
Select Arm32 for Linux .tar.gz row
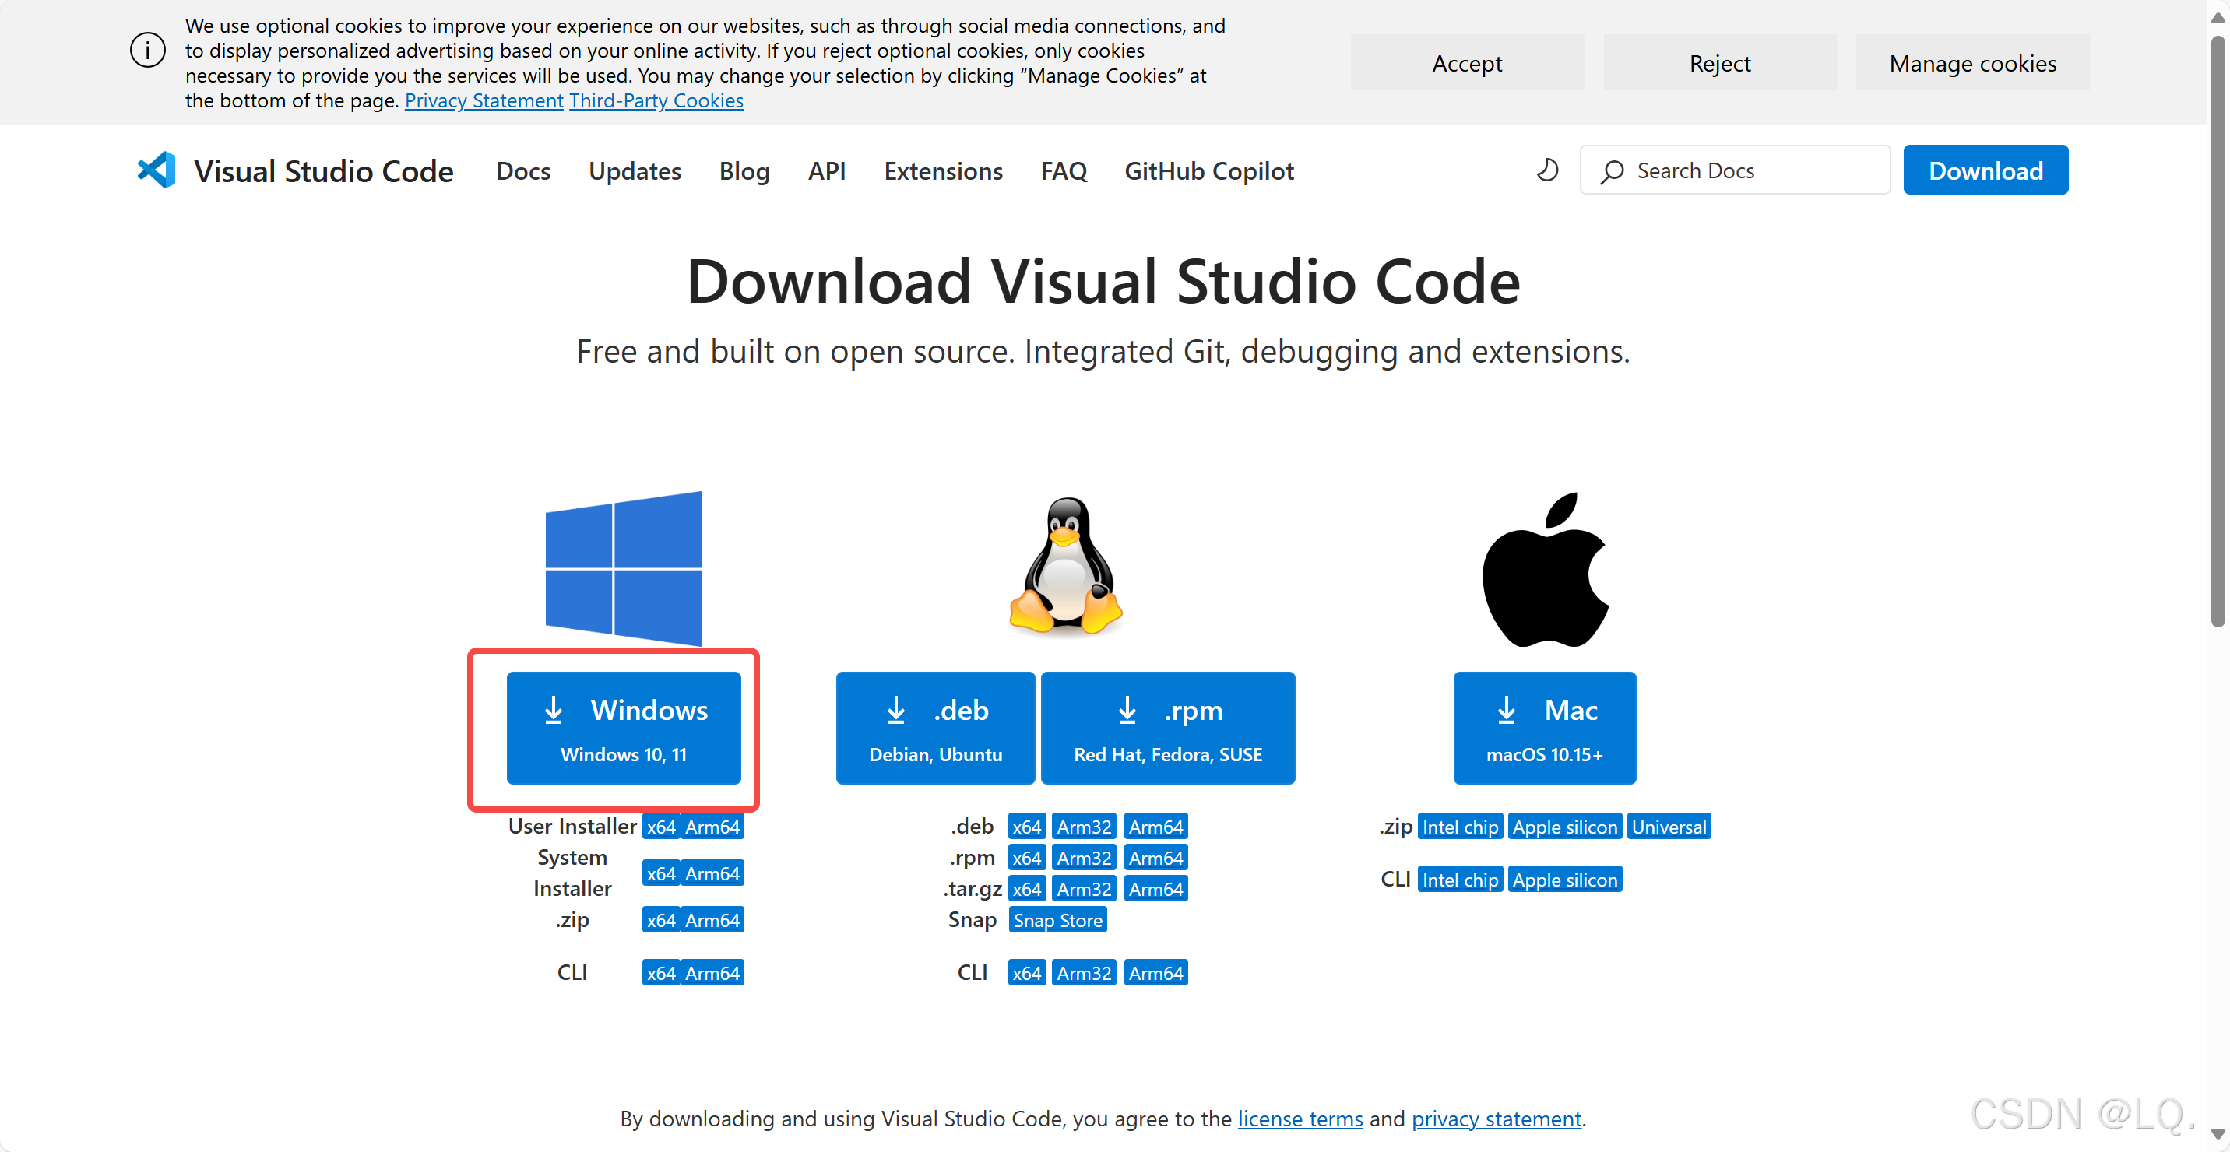click(1084, 889)
